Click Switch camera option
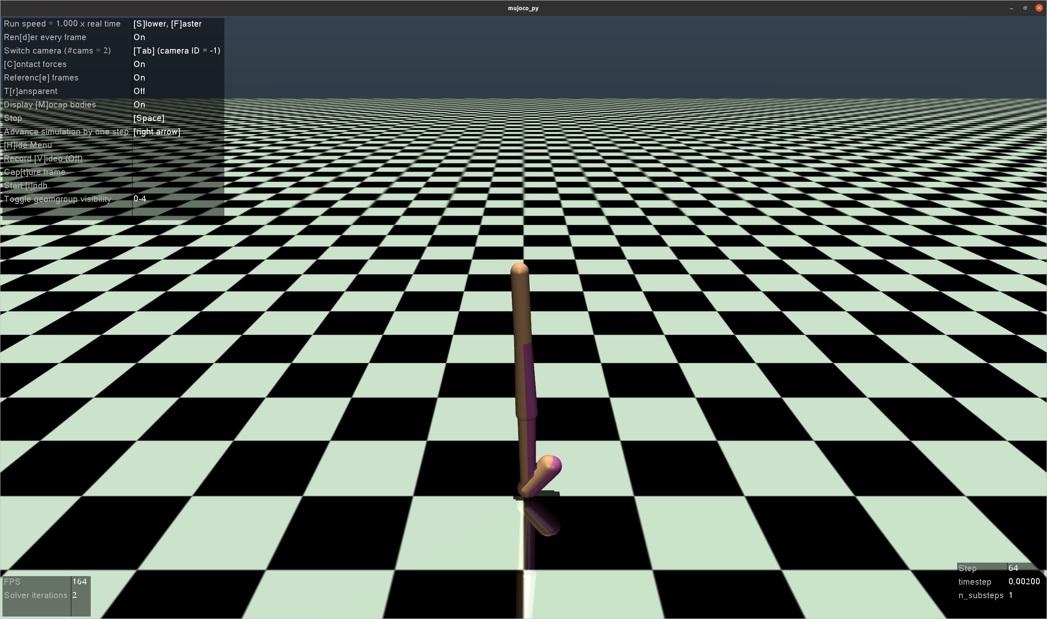Viewport: 1047px width, 619px height. (58, 51)
